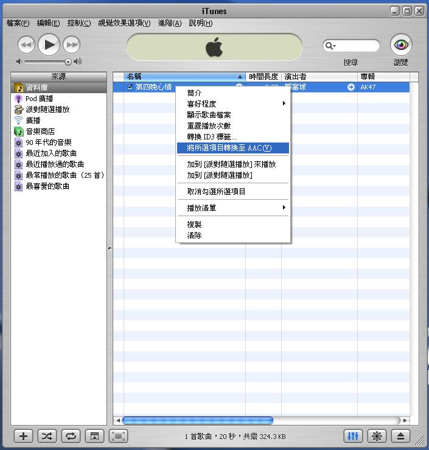429x450 pixels.
Task: Toggle repeat playback button
Action: (71, 436)
